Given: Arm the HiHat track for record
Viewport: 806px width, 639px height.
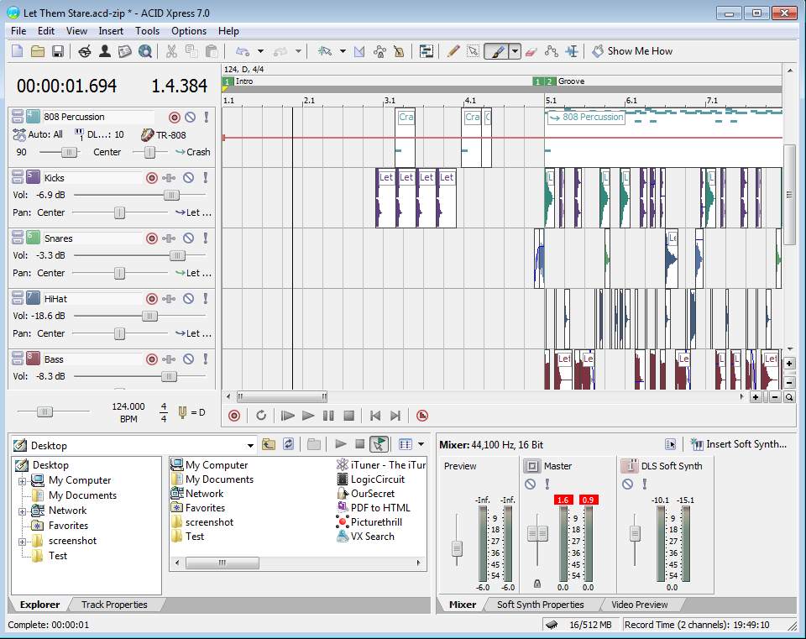Looking at the screenshot, I should (x=152, y=299).
